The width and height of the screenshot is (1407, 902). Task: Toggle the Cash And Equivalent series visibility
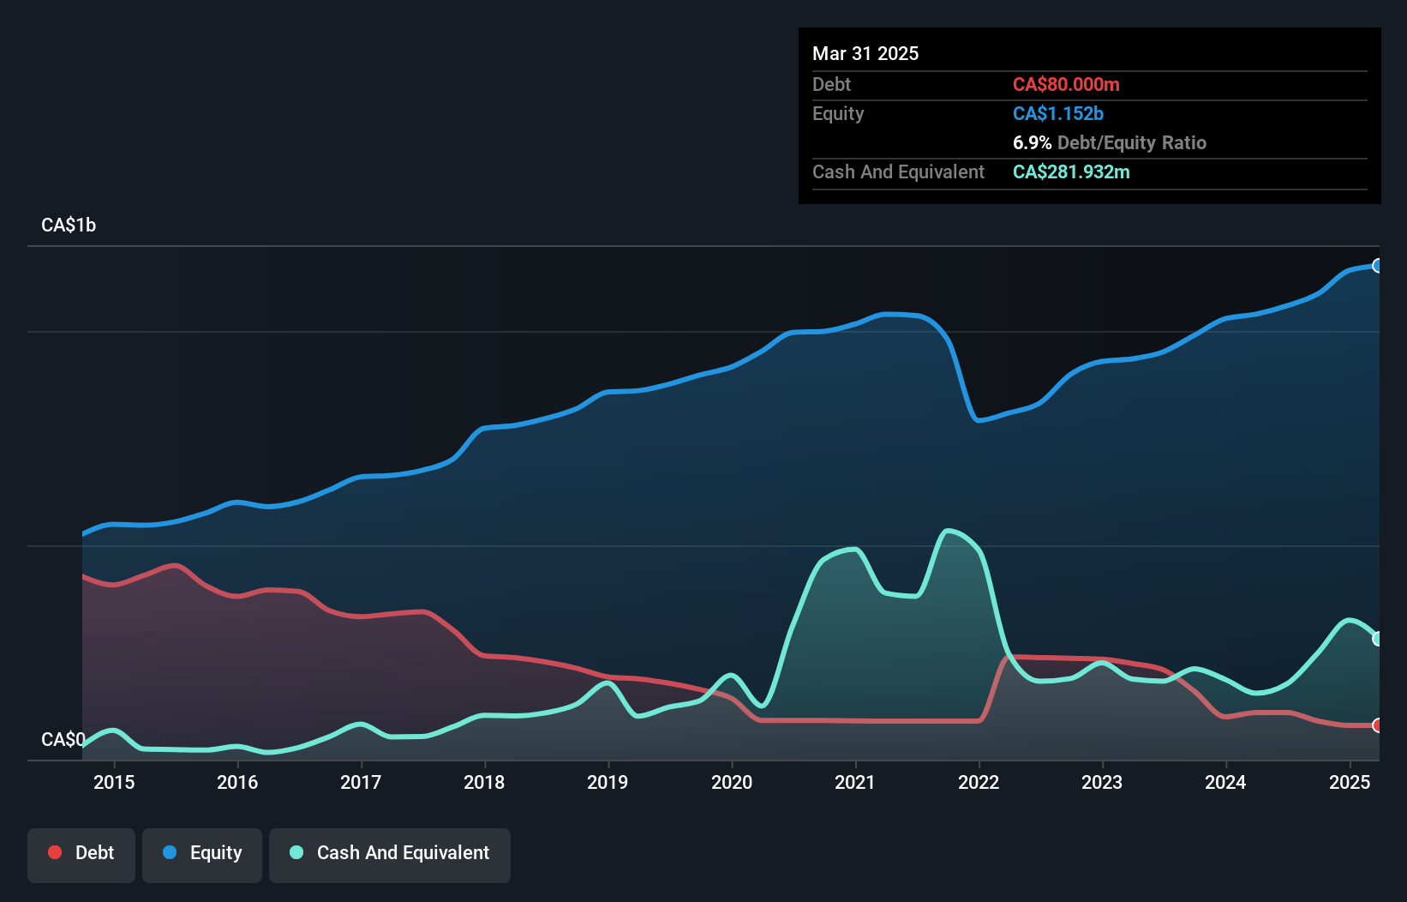pos(390,855)
